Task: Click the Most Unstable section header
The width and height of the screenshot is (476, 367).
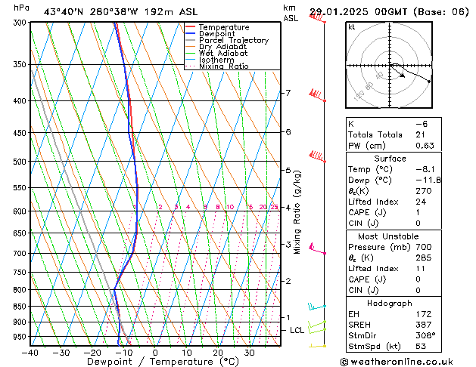Action: tap(390, 237)
